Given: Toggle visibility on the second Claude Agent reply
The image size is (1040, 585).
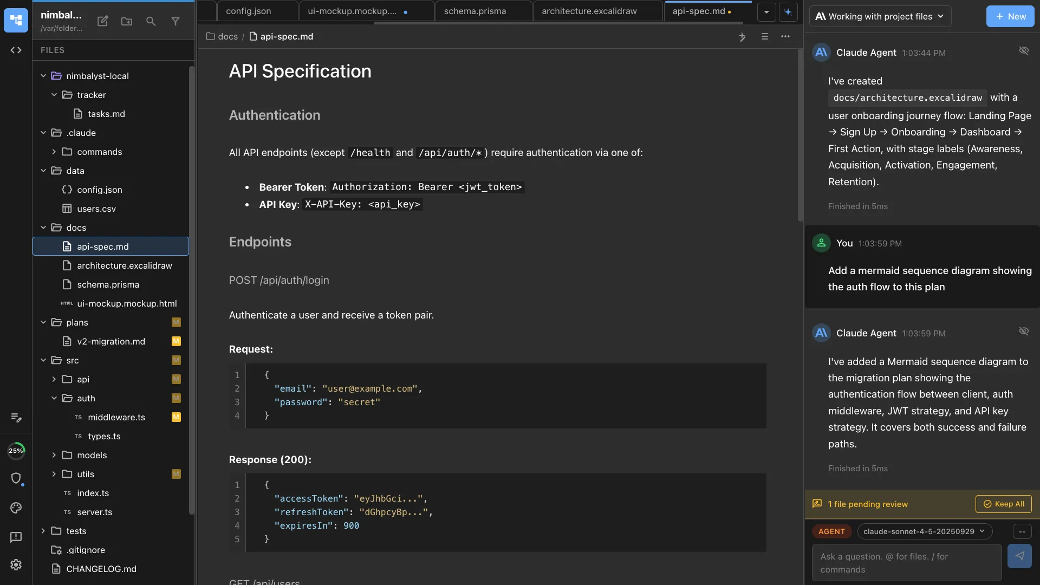Looking at the screenshot, I should pyautogui.click(x=1024, y=331).
